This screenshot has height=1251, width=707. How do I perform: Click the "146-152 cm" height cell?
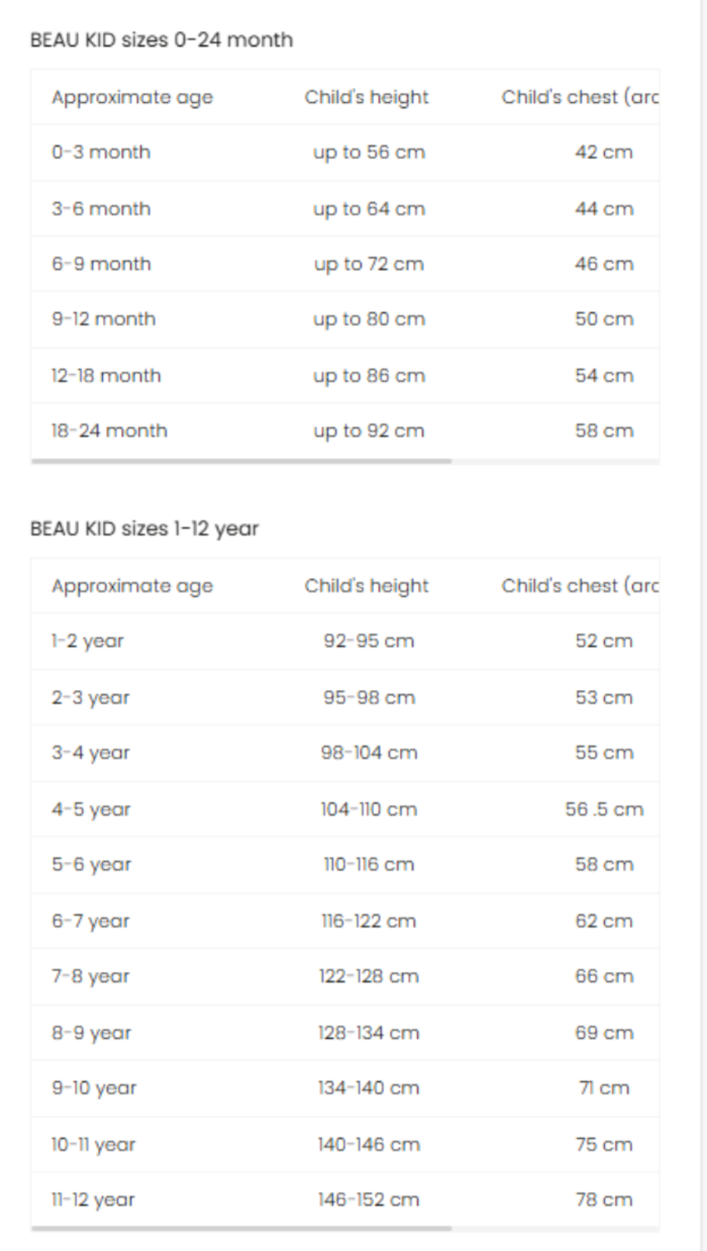(x=368, y=1200)
